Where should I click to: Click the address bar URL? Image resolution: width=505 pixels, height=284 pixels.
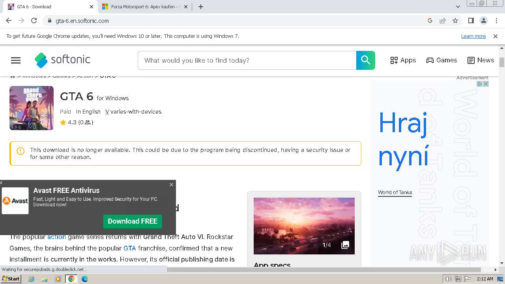(x=82, y=21)
